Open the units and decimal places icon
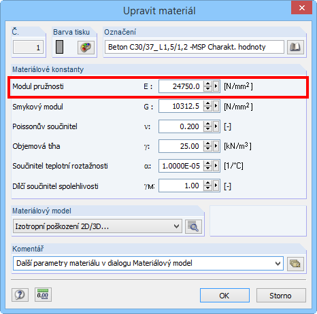This screenshot has height=314, width=317. tap(43, 295)
